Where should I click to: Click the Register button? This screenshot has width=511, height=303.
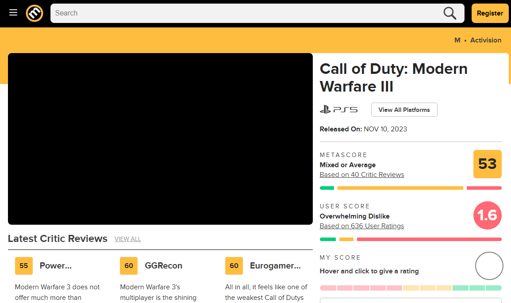coord(490,13)
